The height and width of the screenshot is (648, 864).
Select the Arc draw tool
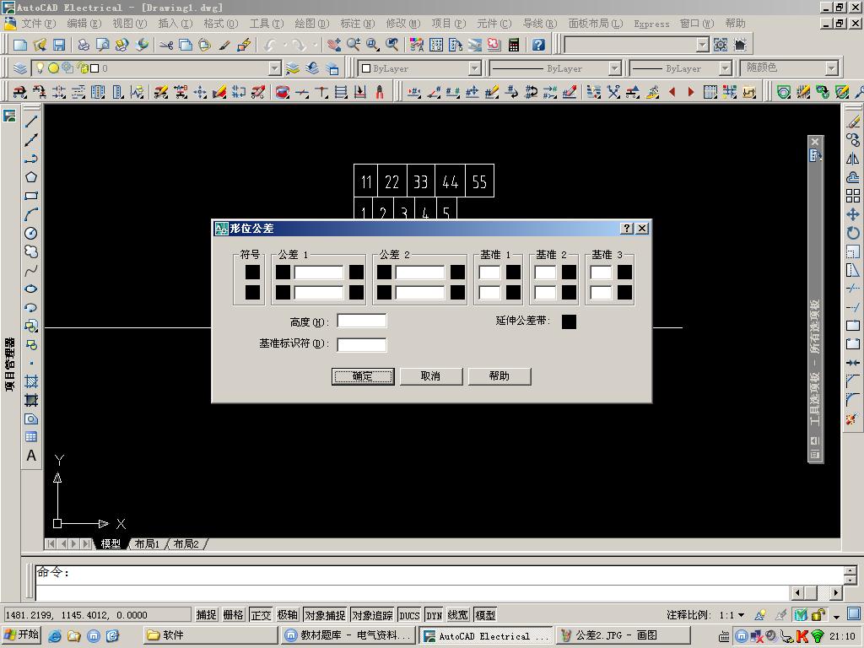(x=31, y=215)
